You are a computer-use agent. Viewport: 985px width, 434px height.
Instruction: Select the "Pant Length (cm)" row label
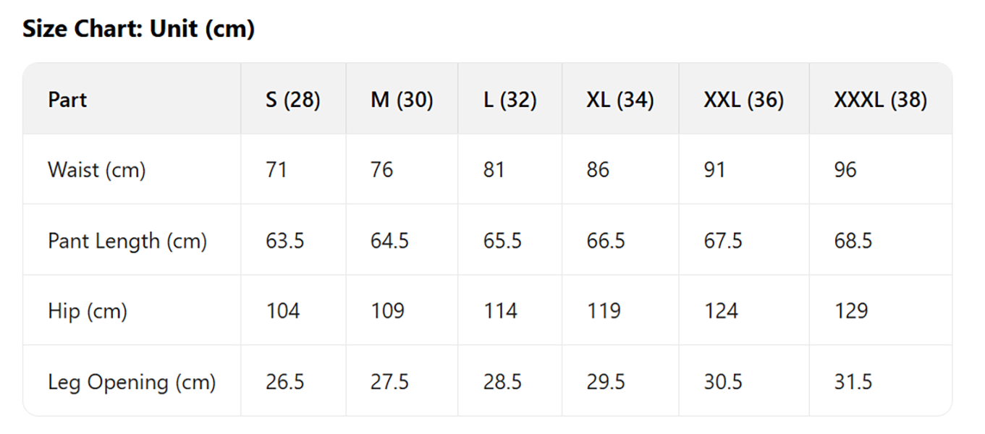tap(127, 241)
